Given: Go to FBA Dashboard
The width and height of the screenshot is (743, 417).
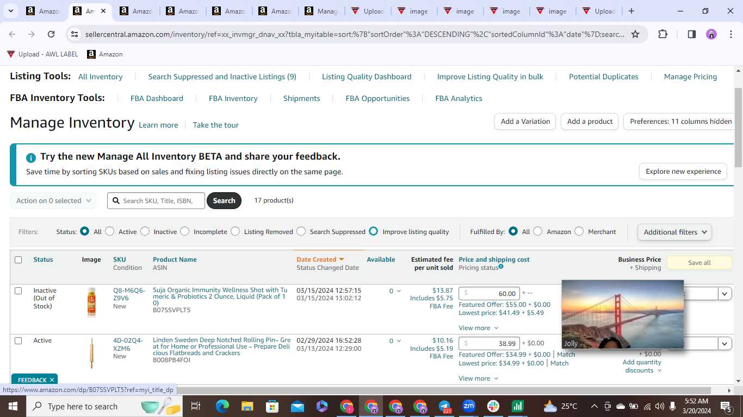Looking at the screenshot, I should point(157,98).
